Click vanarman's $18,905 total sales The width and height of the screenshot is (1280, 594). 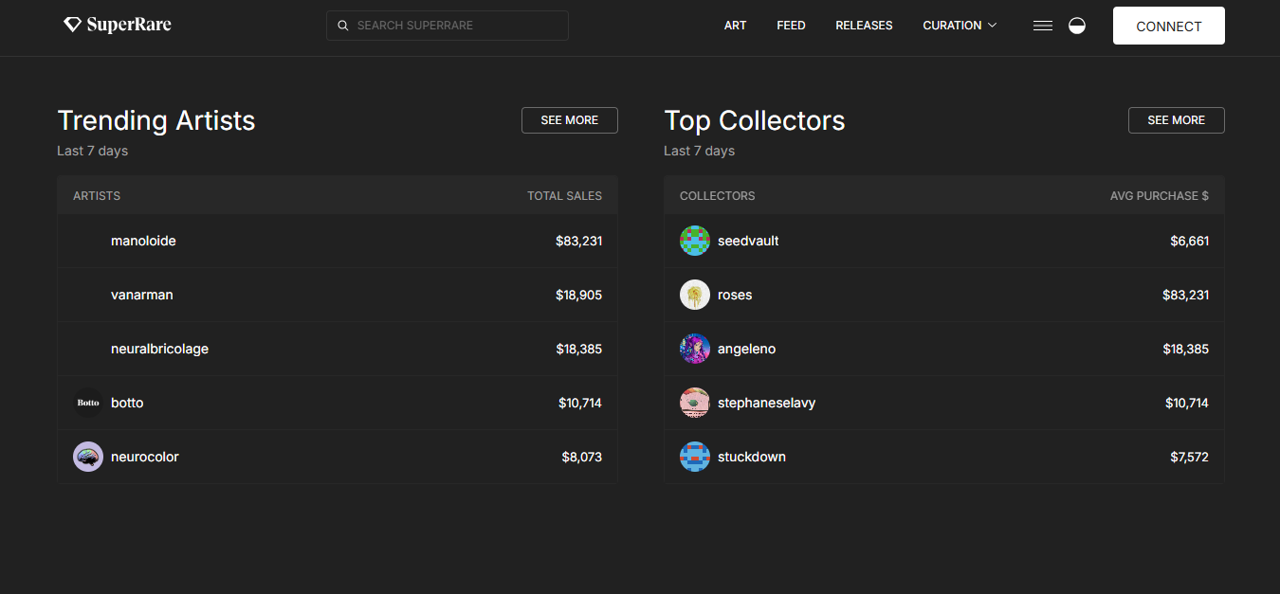(579, 295)
